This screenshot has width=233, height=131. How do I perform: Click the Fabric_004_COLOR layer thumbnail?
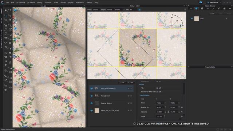pos(97,111)
